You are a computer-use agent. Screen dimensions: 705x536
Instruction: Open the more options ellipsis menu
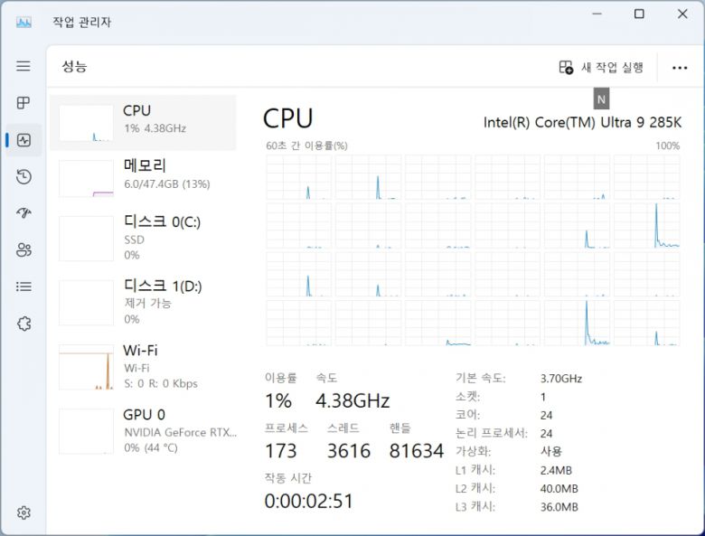coord(680,67)
